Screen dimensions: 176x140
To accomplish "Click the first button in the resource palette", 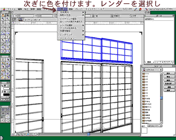I will click(169, 73).
